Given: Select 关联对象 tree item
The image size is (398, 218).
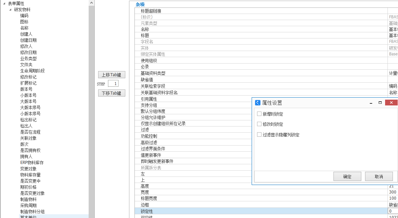Looking at the screenshot, I should coord(29,138).
